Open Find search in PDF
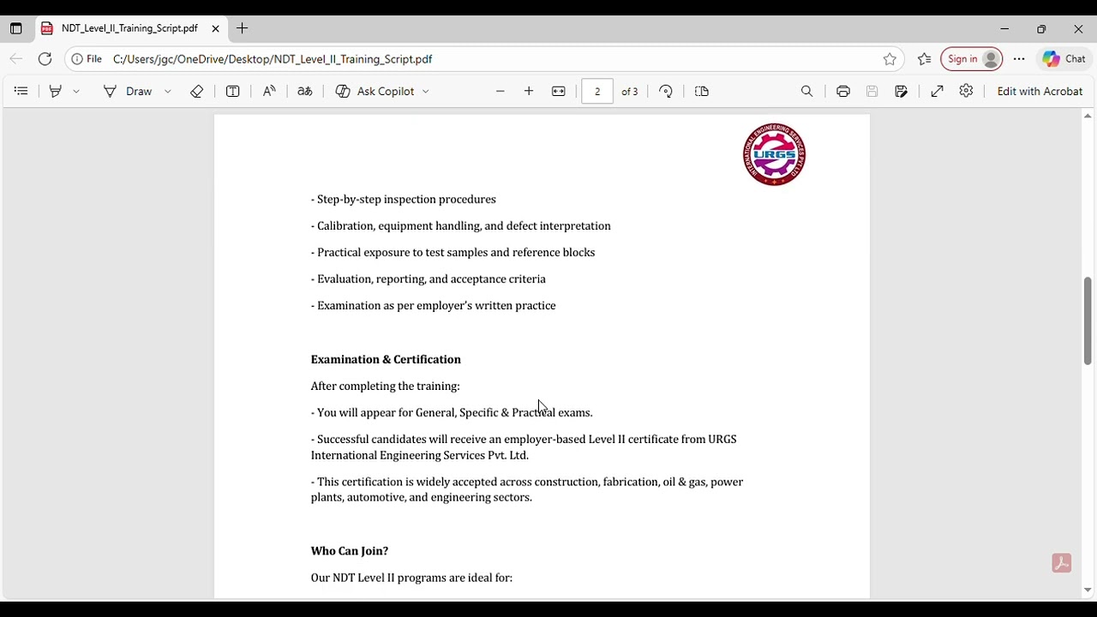 [806, 91]
